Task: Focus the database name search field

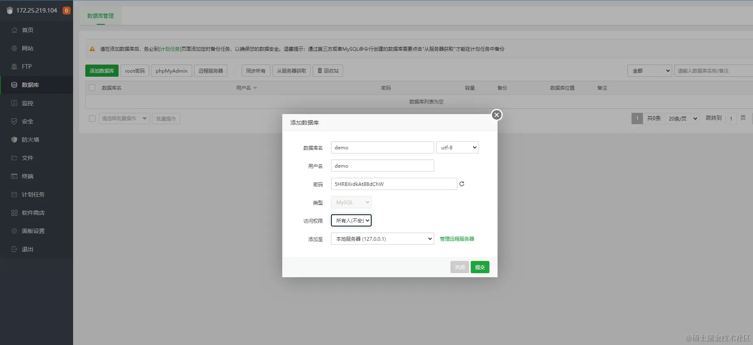Action: [x=713, y=71]
